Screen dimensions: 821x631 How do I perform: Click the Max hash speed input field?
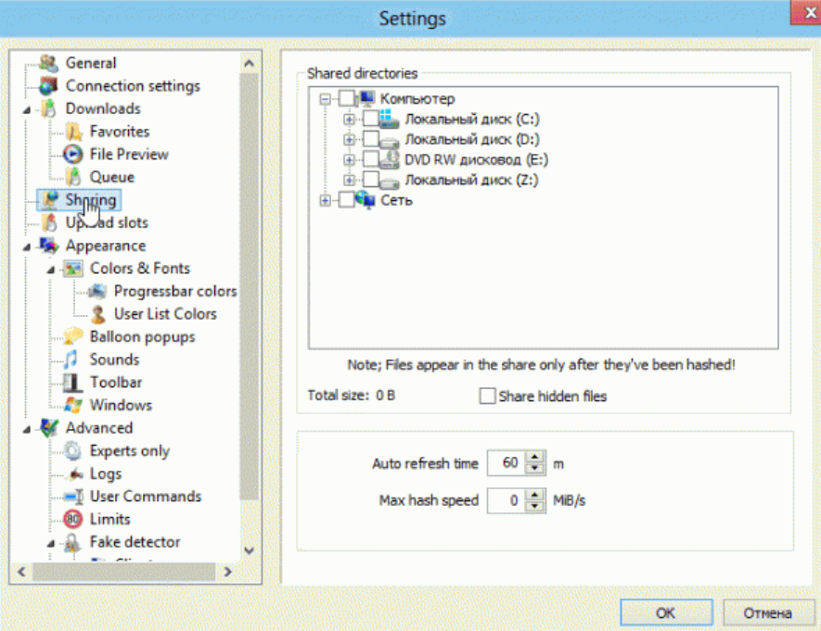tap(505, 501)
